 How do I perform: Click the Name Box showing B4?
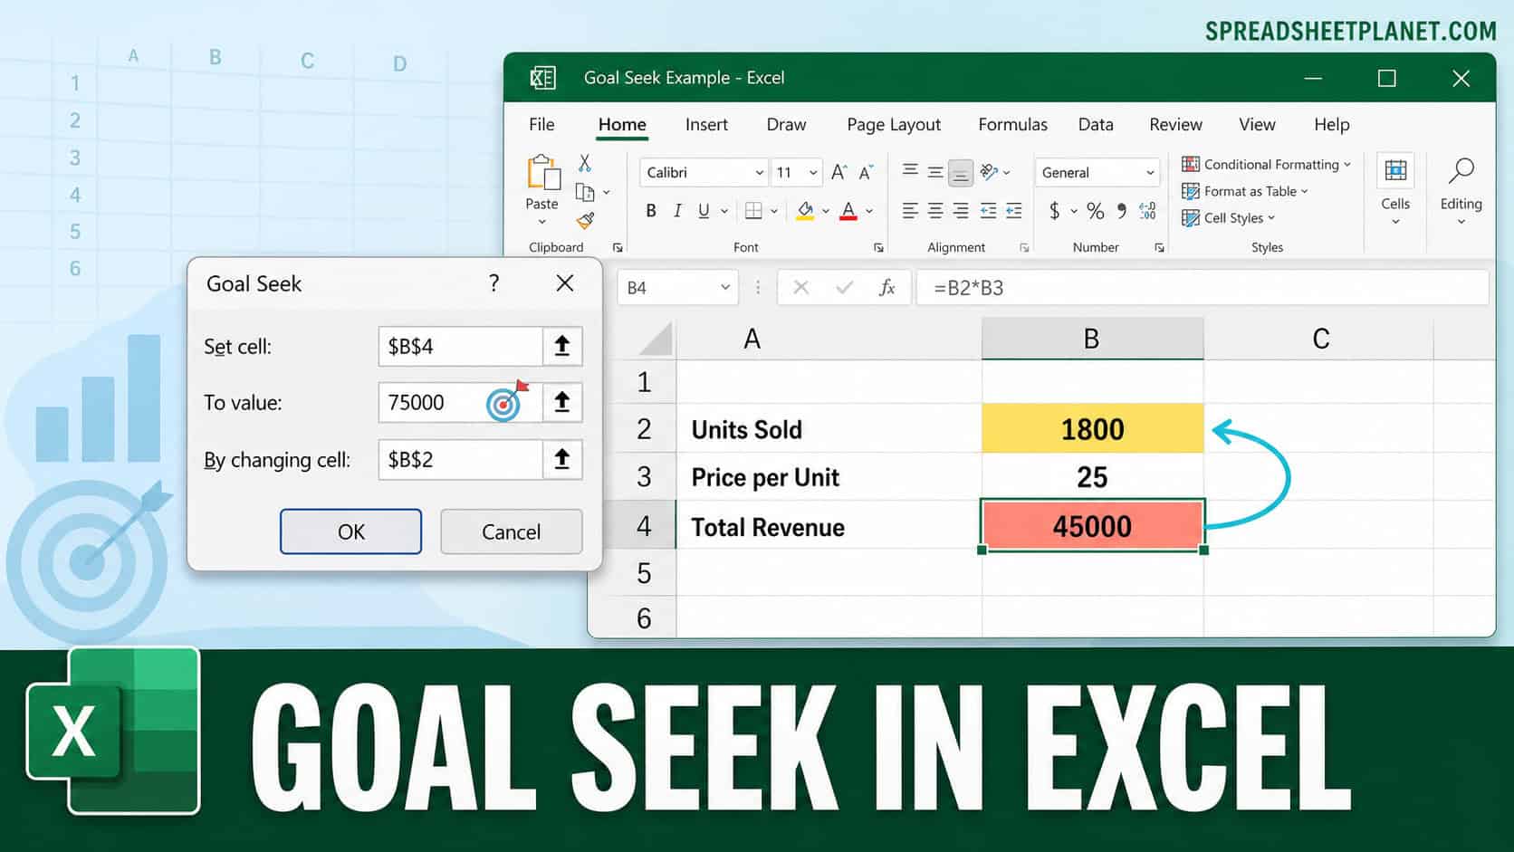[678, 288]
